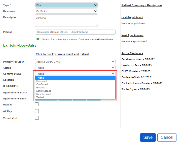This screenshot has height=146, width=182.
Task: Select the None option in Confirm Status
Action: pyautogui.click(x=75, y=78)
